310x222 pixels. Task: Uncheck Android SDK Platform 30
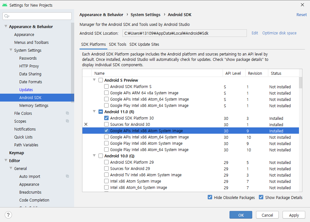pos(106,118)
